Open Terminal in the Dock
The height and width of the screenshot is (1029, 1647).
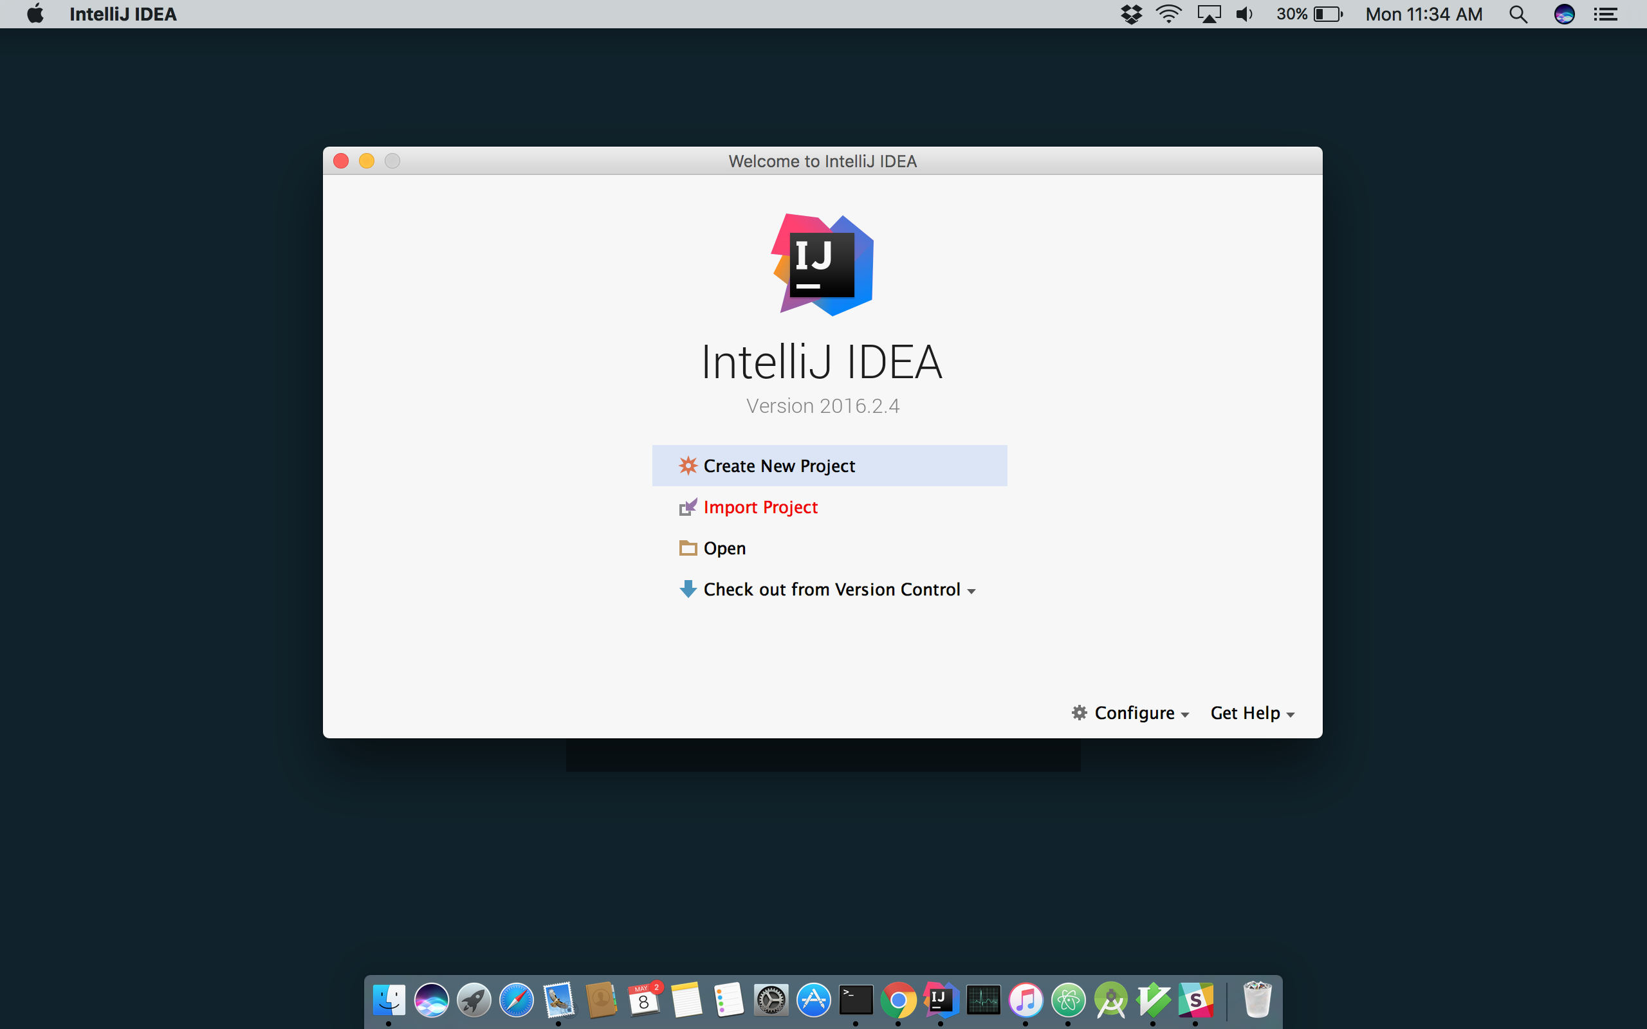pos(856,999)
